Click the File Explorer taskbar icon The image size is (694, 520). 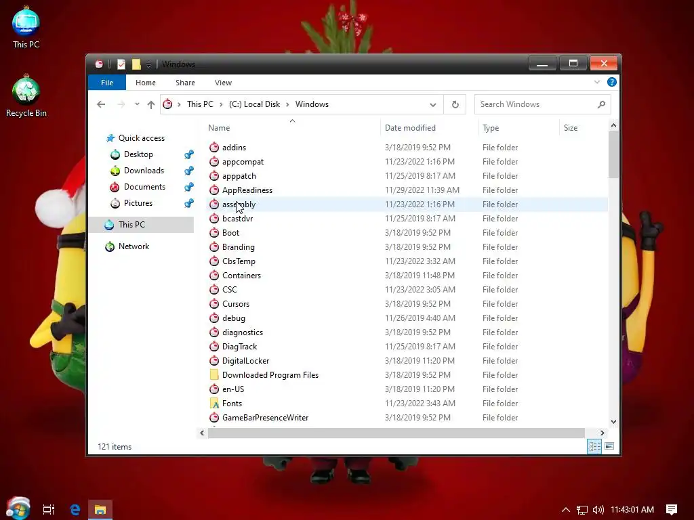(100, 509)
